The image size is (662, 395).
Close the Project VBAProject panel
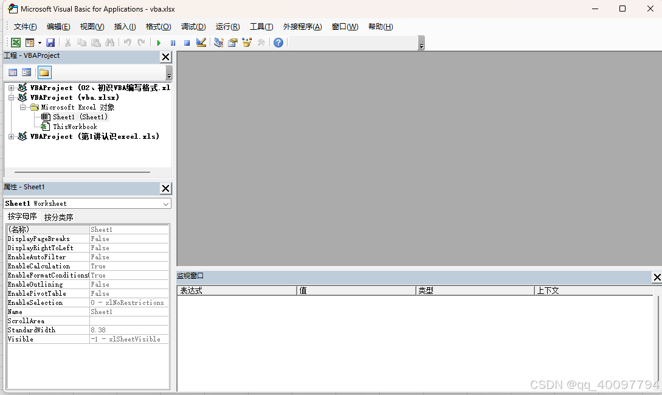click(166, 57)
